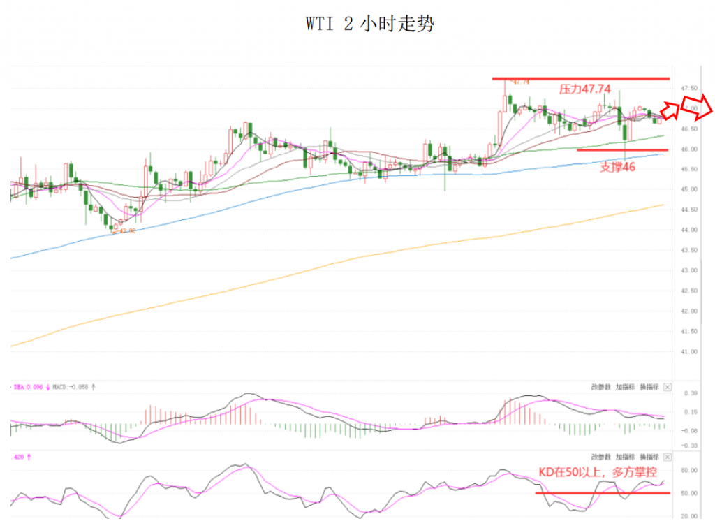Click 改参数 in the KD panel

tap(600, 457)
